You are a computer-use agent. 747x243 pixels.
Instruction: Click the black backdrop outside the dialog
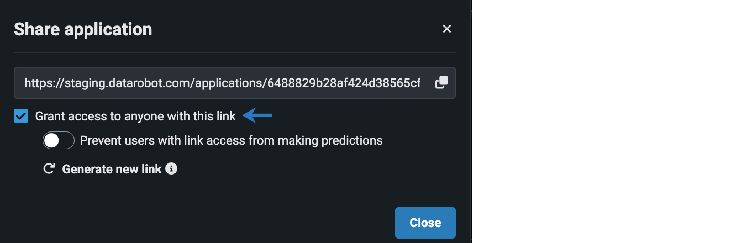pyautogui.click(x=608, y=121)
